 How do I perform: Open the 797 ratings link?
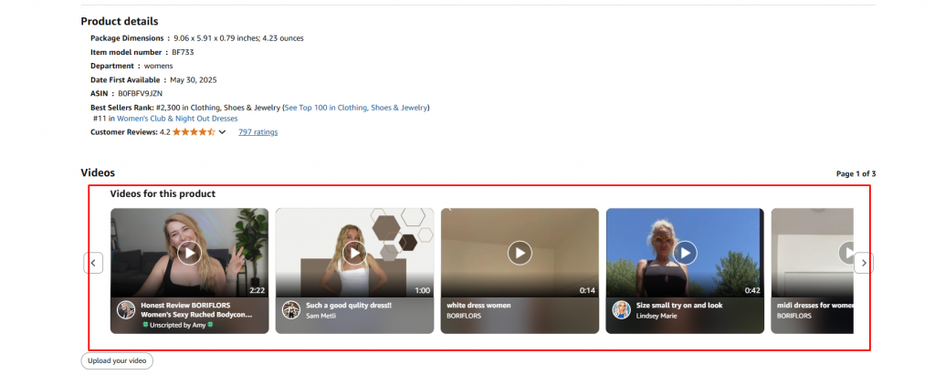(257, 132)
